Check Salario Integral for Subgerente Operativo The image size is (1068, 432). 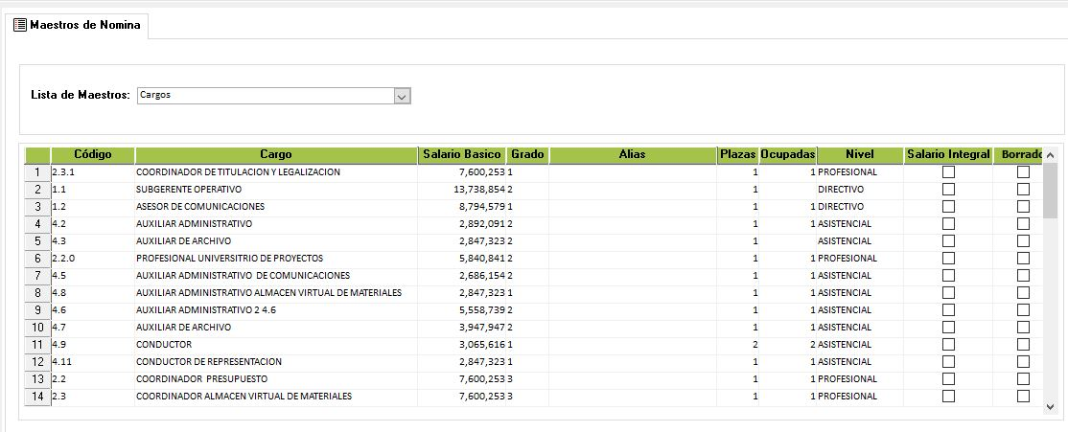coord(948,190)
